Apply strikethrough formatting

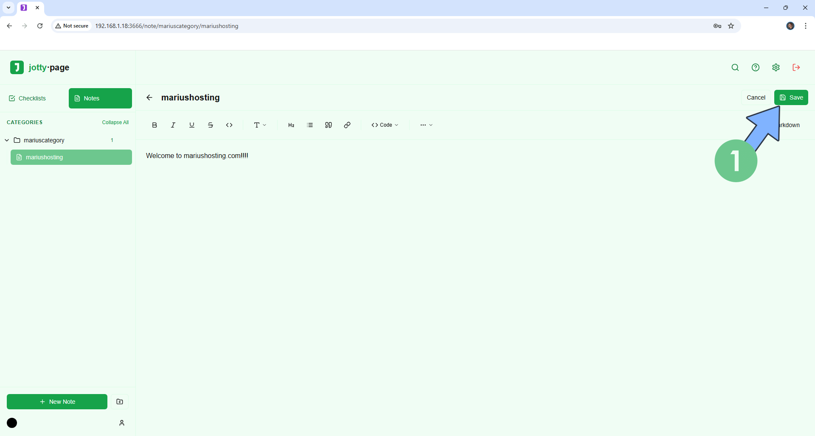click(x=211, y=125)
